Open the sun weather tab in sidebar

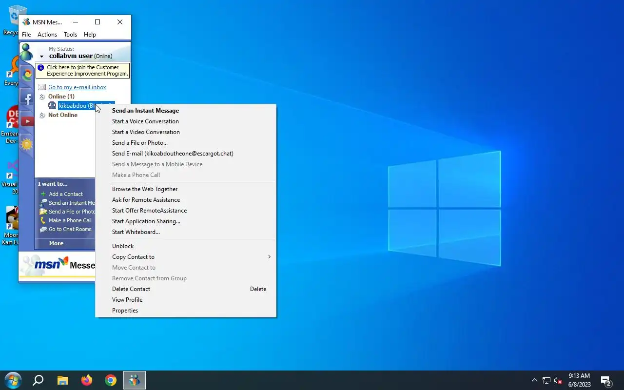click(x=27, y=144)
